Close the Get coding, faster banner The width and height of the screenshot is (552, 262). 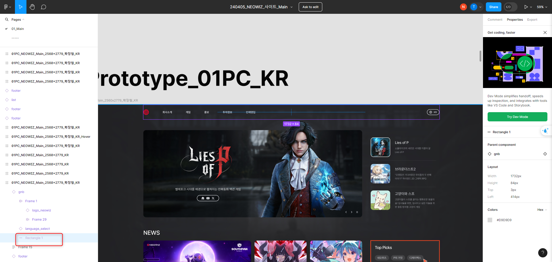[x=545, y=32]
